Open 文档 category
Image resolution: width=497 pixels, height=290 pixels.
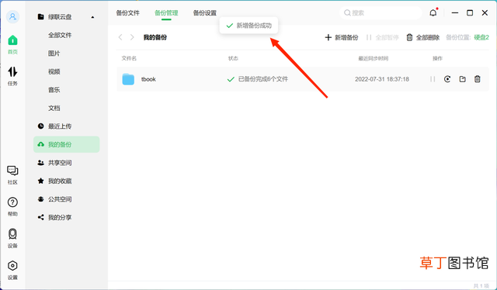pos(54,108)
